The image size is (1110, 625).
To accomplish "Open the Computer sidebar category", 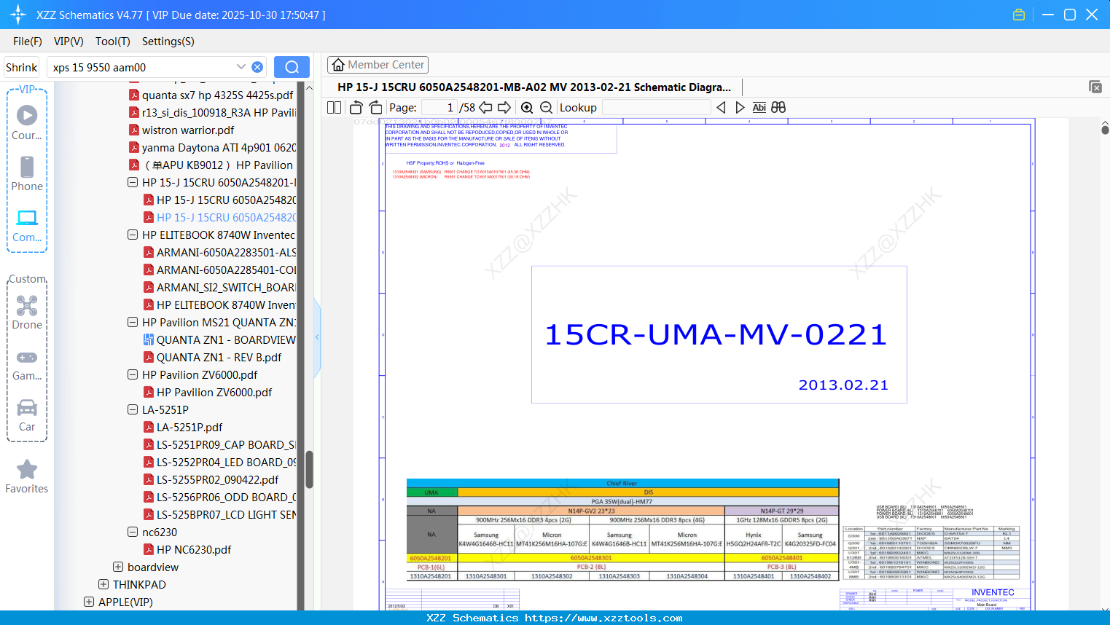I will pyautogui.click(x=27, y=225).
